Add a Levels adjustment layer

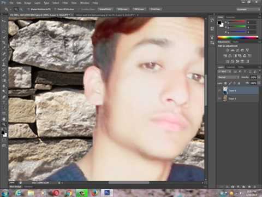(233, 50)
